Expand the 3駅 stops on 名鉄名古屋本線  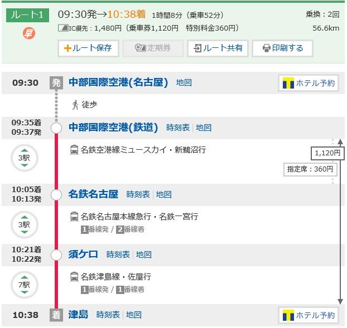(x=25, y=224)
